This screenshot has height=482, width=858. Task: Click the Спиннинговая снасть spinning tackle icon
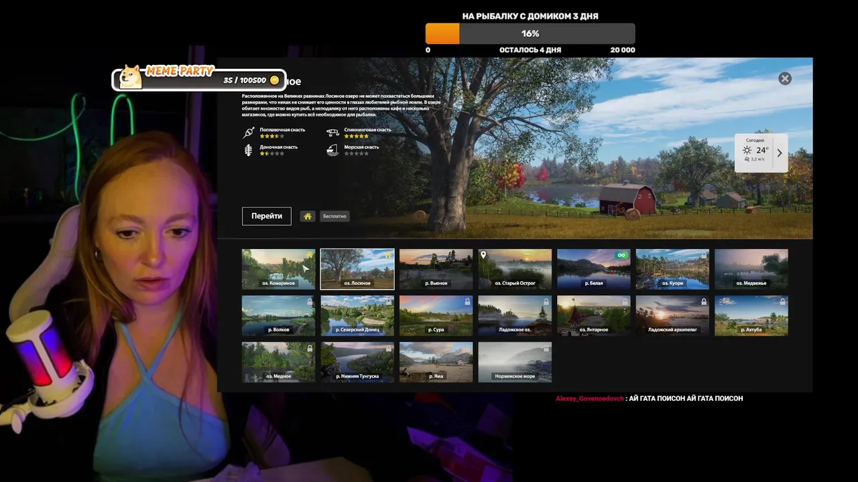[x=332, y=133]
